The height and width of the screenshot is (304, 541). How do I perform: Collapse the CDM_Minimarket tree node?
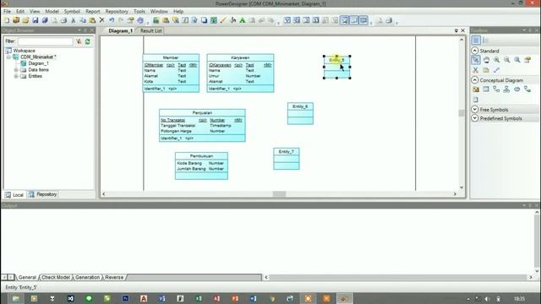(x=9, y=57)
